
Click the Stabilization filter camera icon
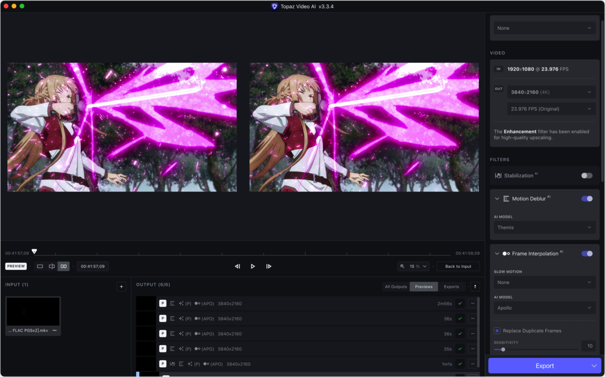pyautogui.click(x=498, y=176)
